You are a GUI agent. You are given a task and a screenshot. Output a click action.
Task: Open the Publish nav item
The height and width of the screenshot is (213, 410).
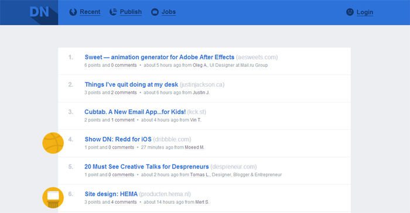tap(131, 12)
